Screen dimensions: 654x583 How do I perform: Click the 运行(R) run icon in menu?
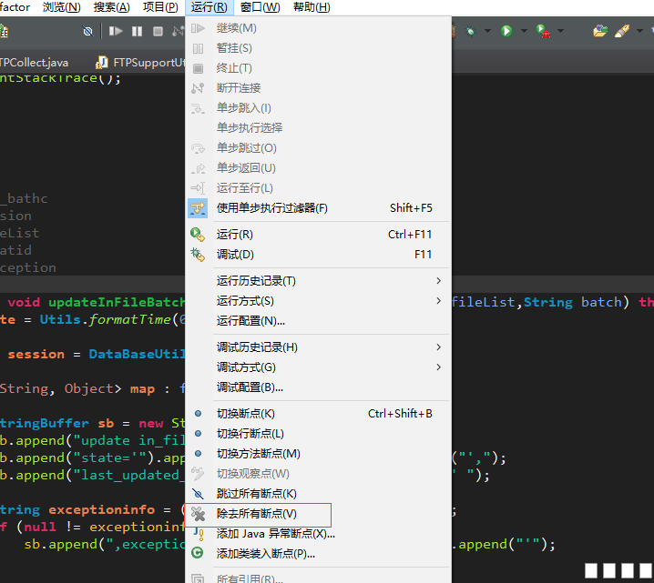coord(197,235)
